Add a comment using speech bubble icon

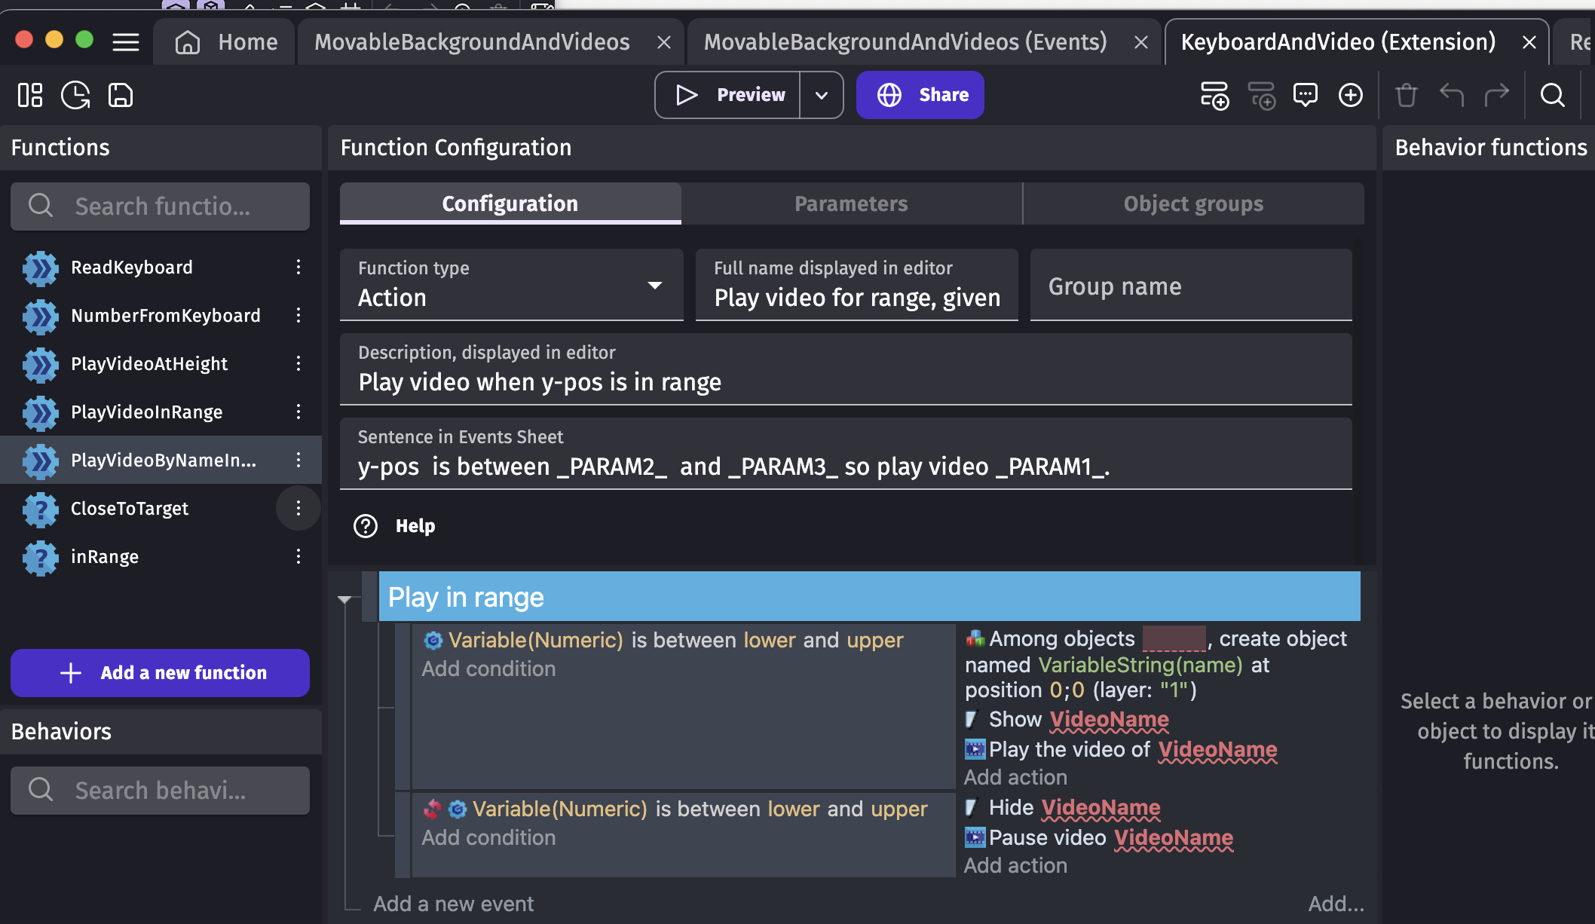point(1306,95)
